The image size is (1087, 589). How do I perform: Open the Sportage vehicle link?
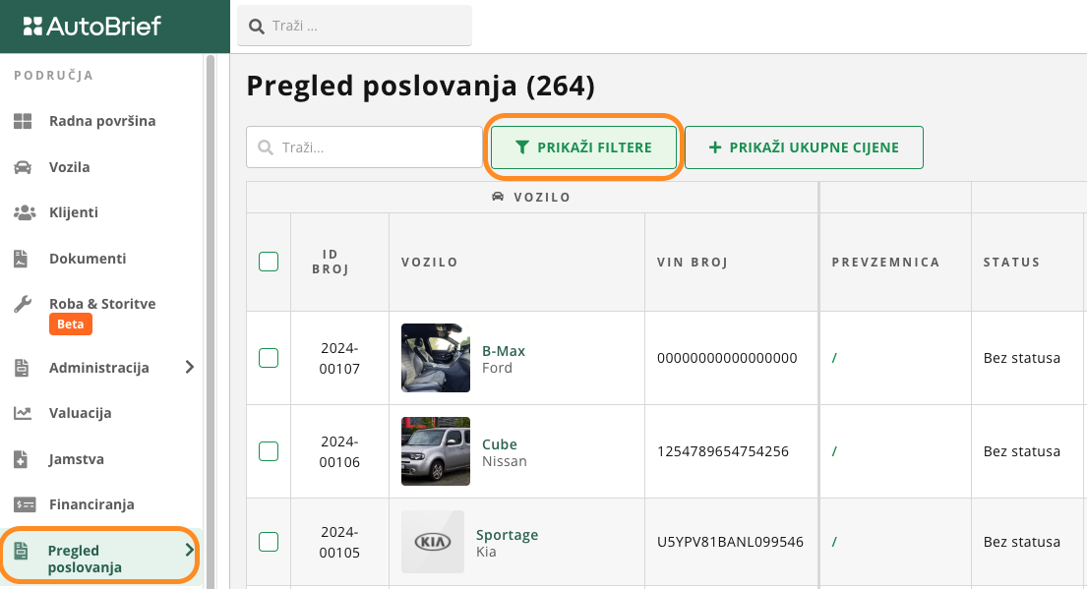point(507,535)
